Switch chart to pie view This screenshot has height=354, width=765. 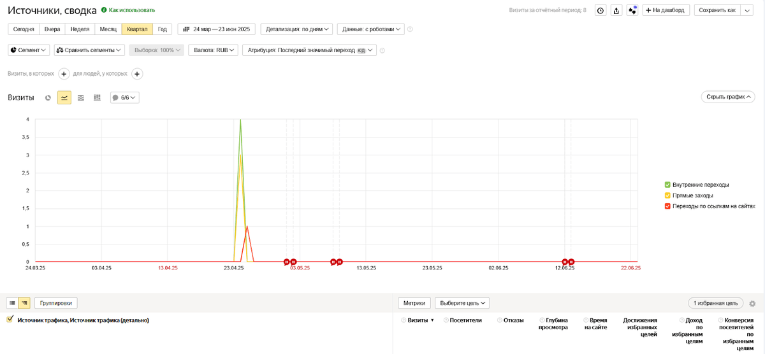(x=48, y=97)
